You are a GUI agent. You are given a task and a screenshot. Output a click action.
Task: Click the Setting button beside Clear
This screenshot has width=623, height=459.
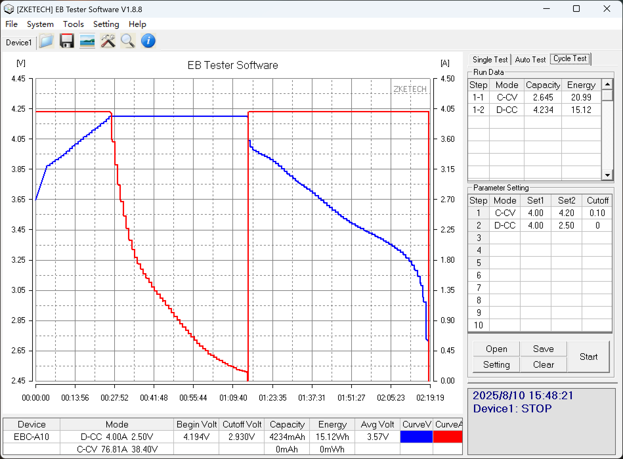coord(496,365)
